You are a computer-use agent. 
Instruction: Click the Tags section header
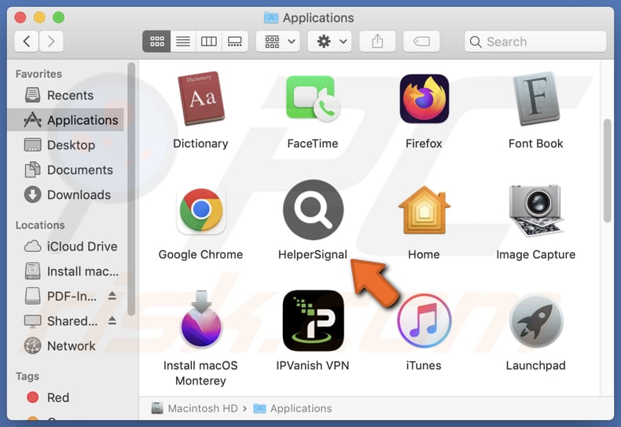[28, 377]
